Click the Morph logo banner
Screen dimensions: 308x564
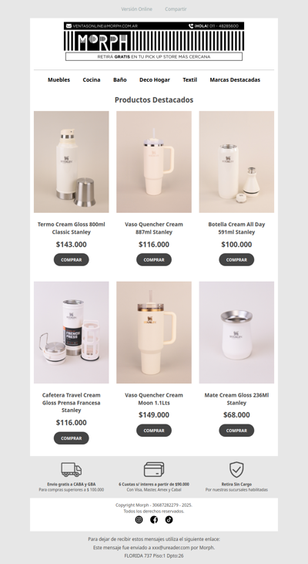[x=154, y=41]
